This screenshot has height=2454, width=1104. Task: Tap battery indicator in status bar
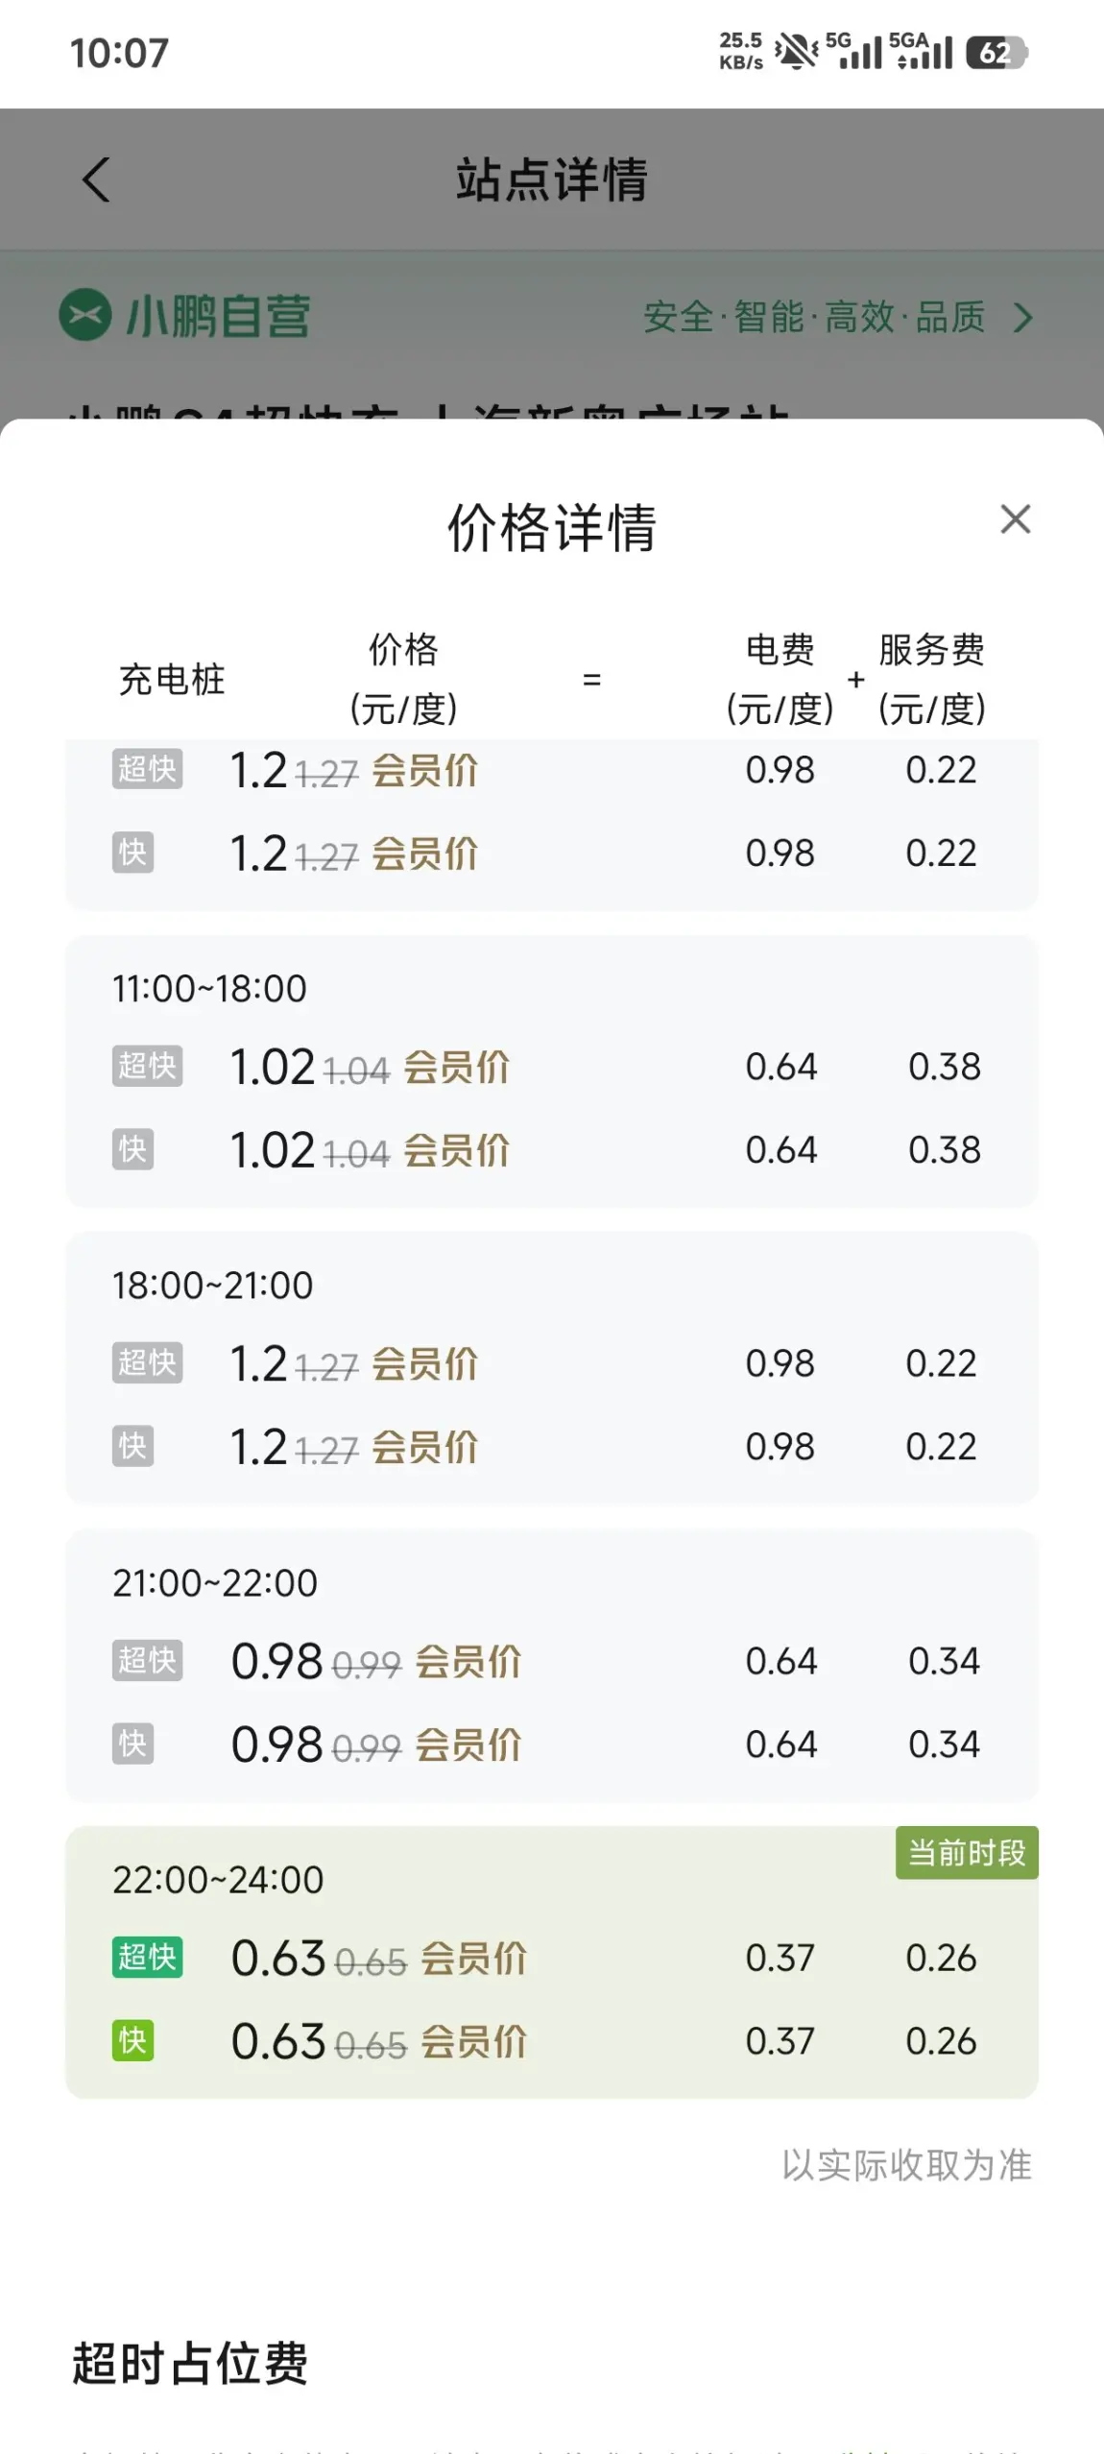point(997,52)
